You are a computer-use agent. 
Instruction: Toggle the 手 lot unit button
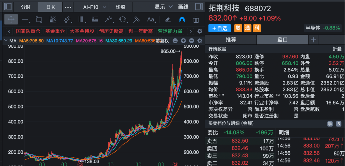click(330, 124)
